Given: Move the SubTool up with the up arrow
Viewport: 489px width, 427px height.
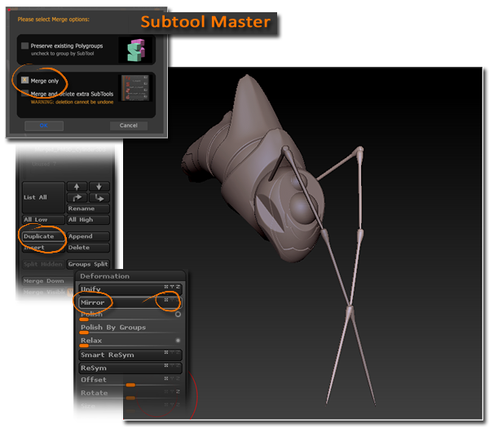Looking at the screenshot, I should [77, 187].
